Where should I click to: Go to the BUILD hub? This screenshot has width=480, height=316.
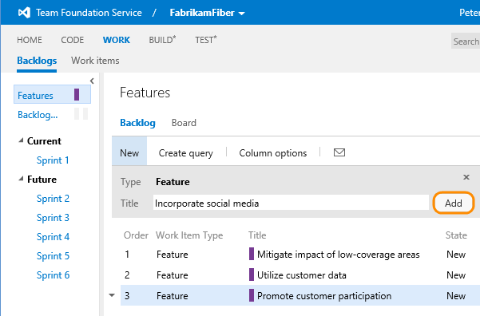(x=162, y=40)
